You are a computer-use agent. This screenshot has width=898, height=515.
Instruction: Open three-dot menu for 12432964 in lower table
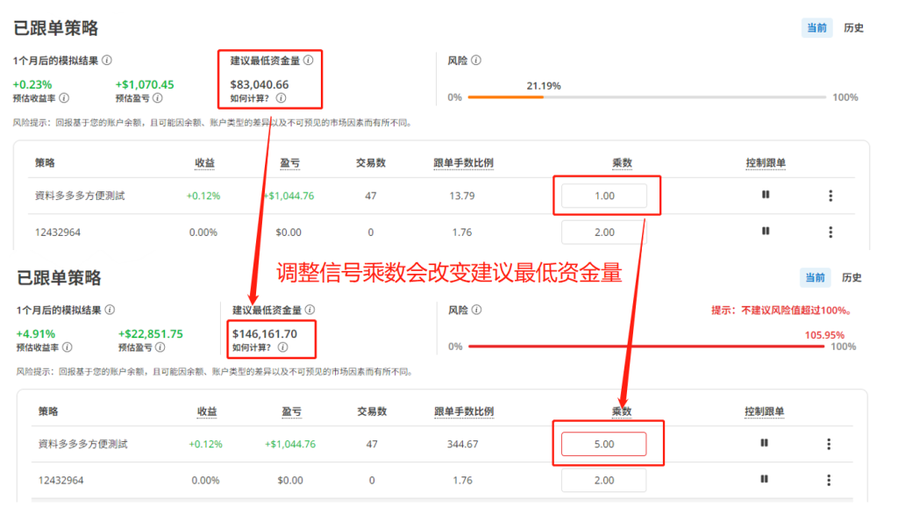pos(829,480)
